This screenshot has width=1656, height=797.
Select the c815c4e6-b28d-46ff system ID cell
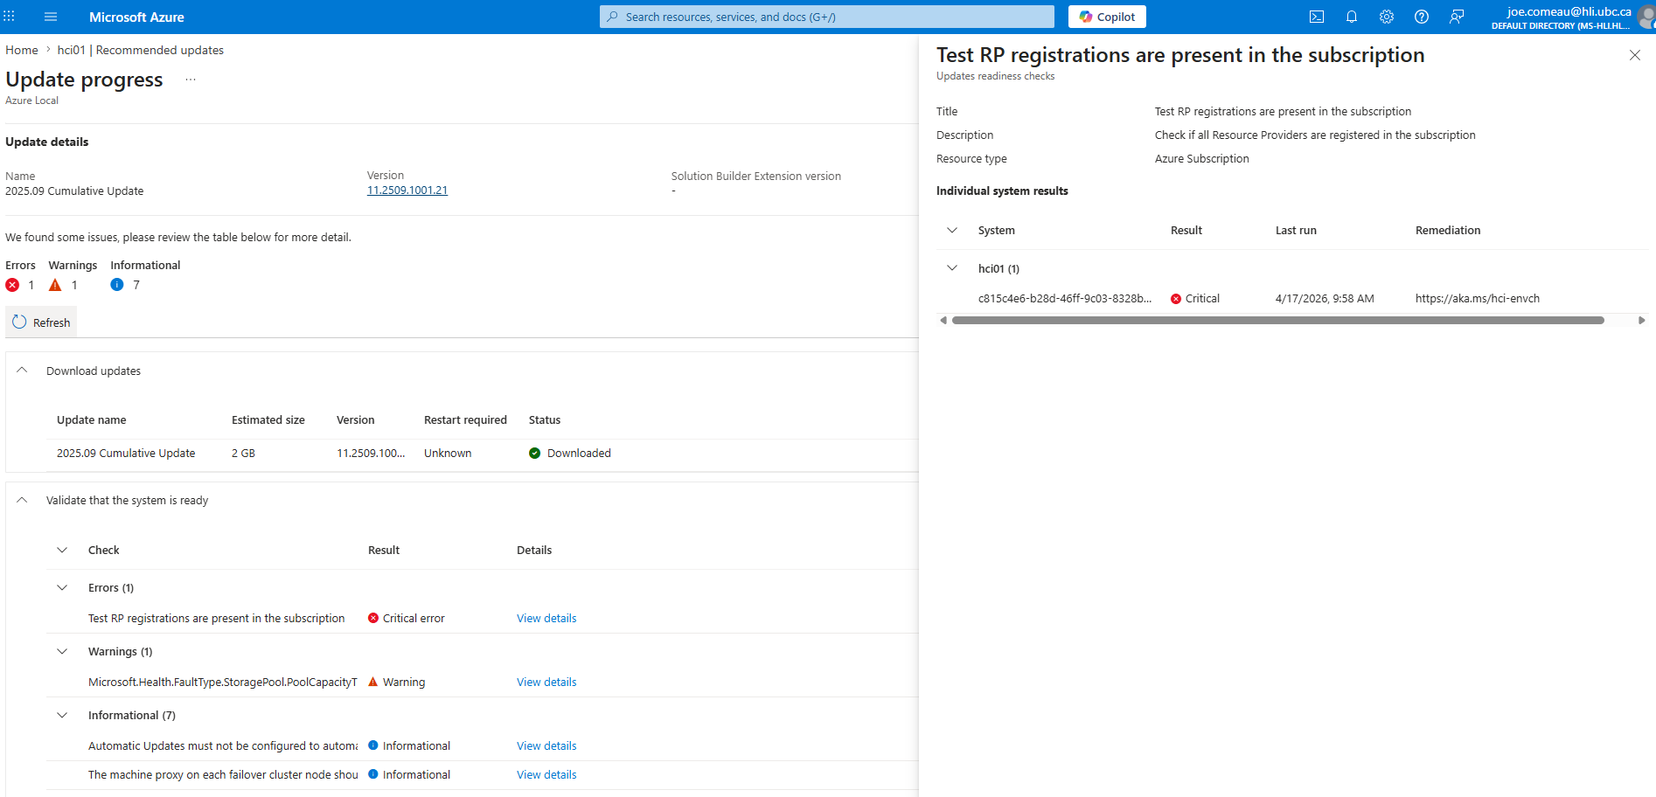[1065, 298]
